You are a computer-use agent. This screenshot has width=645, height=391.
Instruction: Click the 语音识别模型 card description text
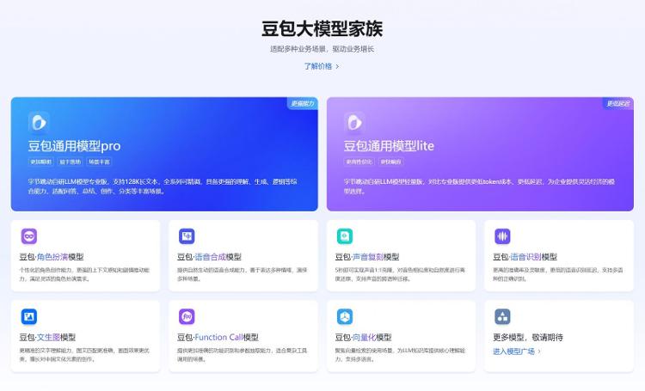click(x=558, y=274)
